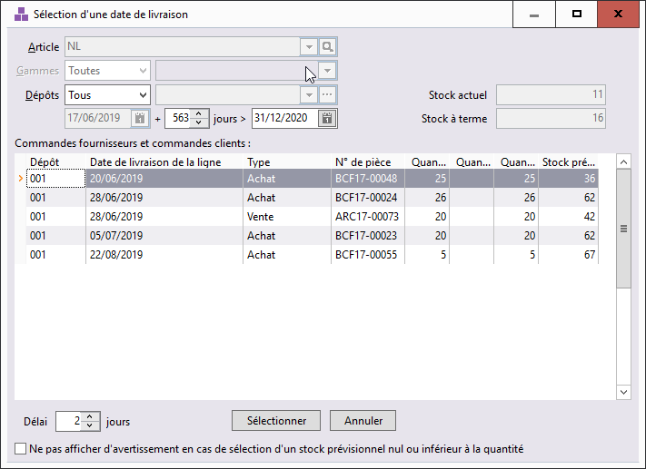This screenshot has width=646, height=469.
Task: Sort by 'Date de livraison de la ligne' header
Action: [164, 162]
